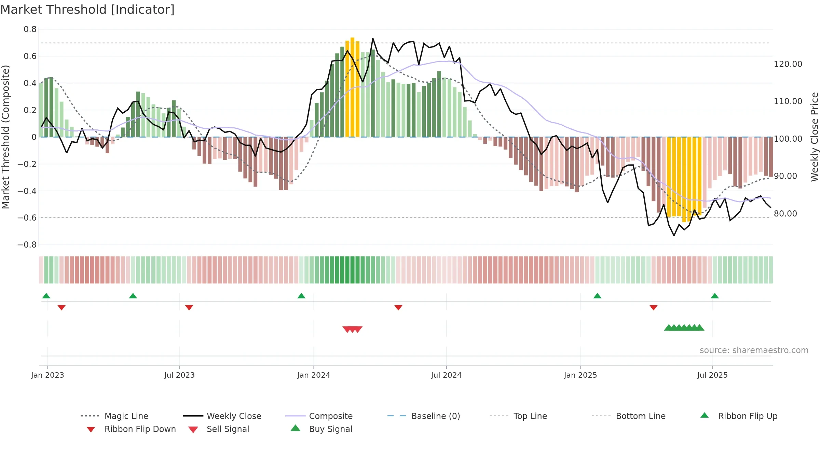820x461 pixels.
Task: Click the Composite legend entry
Action: (319, 416)
